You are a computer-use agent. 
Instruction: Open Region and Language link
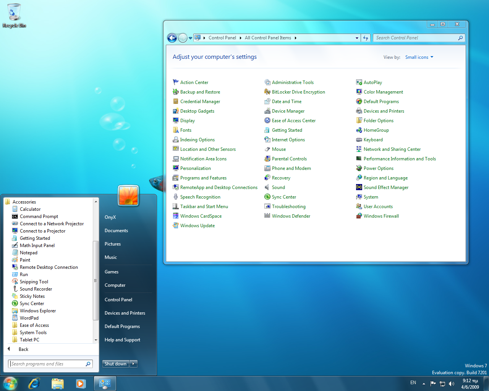click(x=385, y=178)
